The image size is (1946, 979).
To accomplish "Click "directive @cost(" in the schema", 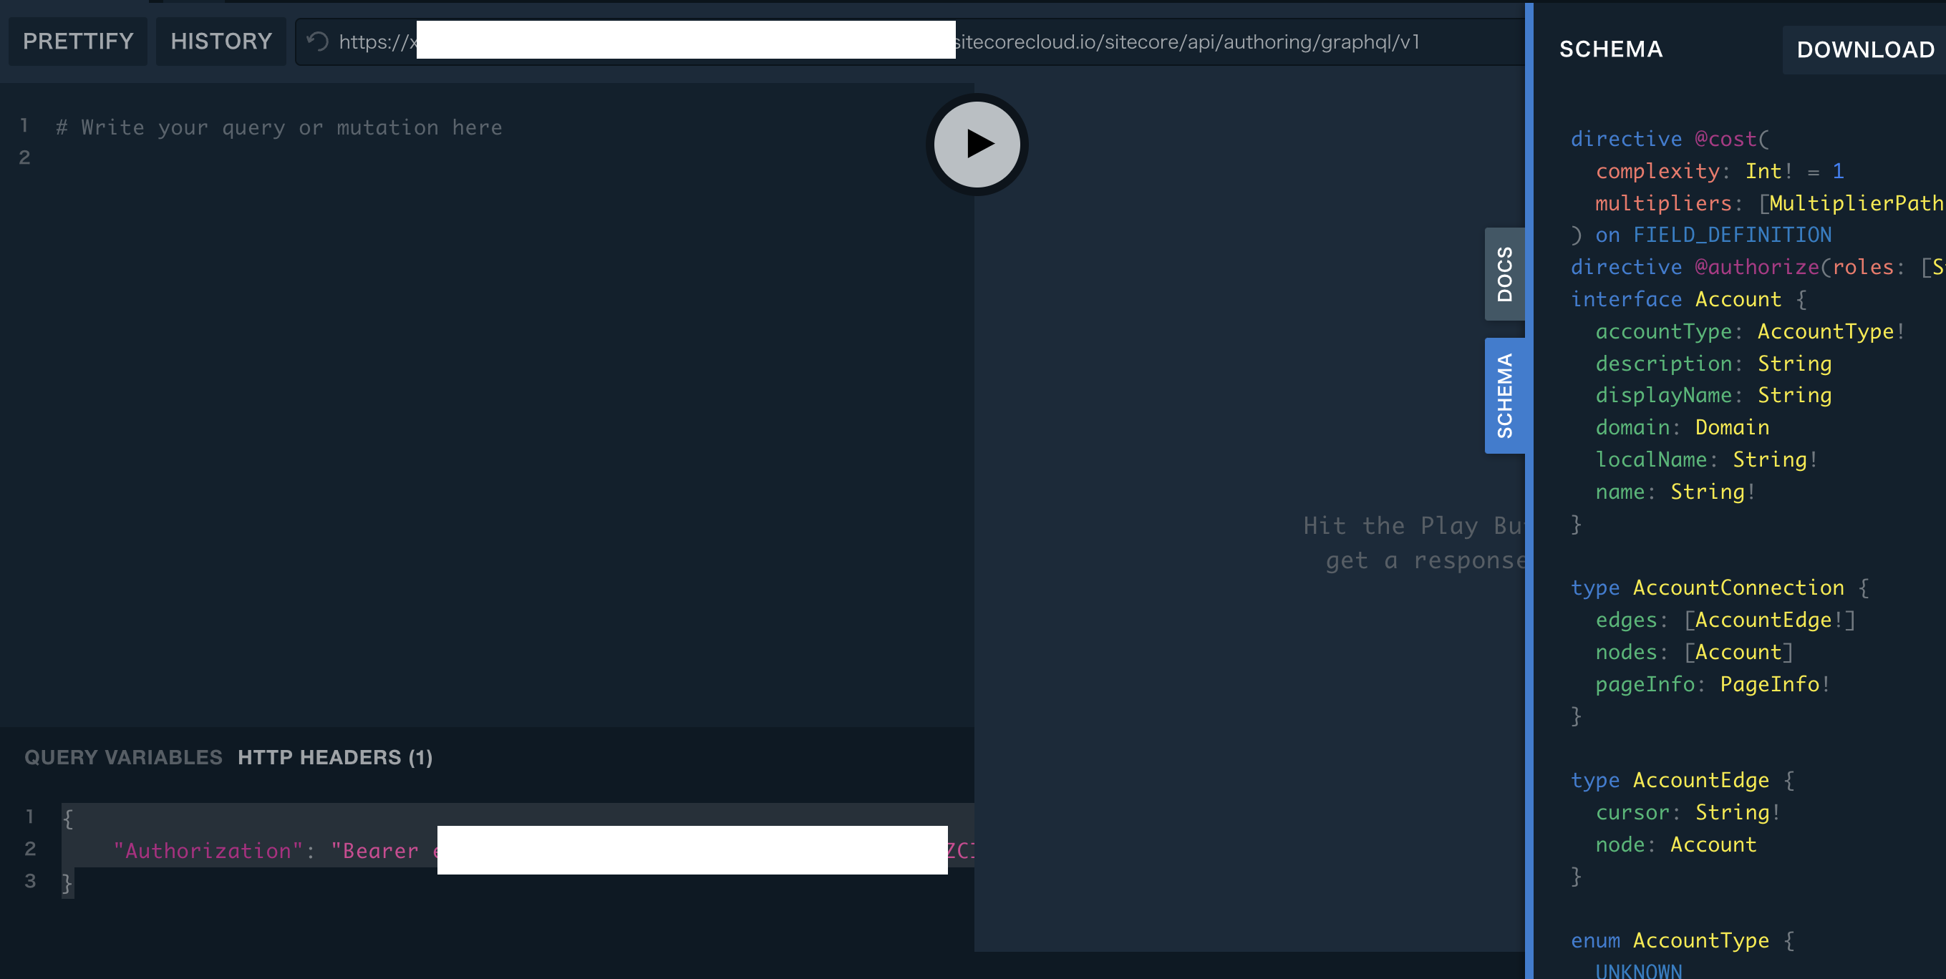I will pyautogui.click(x=1670, y=139).
